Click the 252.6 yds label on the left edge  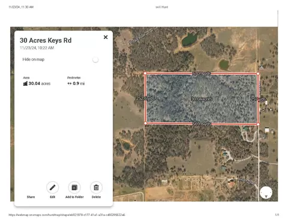tap(145, 98)
